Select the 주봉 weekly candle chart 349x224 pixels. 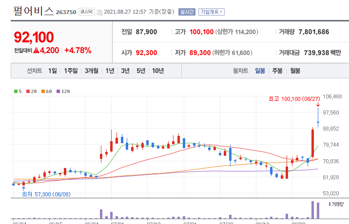coord(277,71)
